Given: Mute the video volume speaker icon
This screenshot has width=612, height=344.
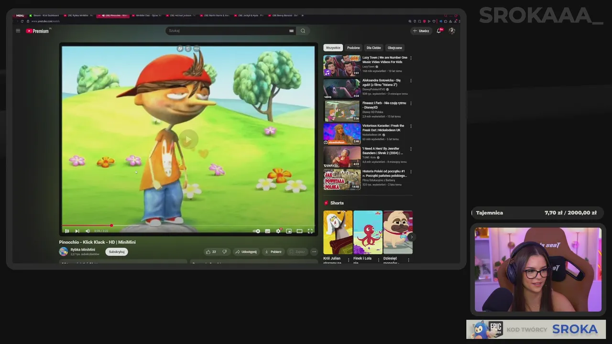Looking at the screenshot, I should [x=87, y=231].
